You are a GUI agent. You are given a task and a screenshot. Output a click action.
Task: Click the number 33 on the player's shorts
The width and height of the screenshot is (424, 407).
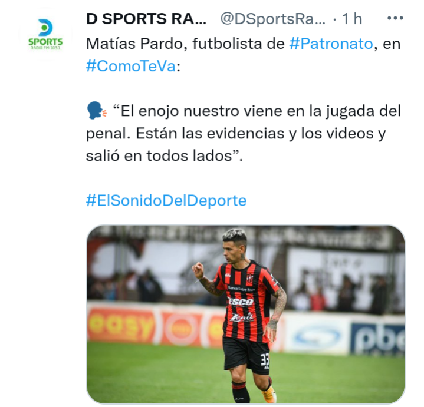pyautogui.click(x=264, y=359)
